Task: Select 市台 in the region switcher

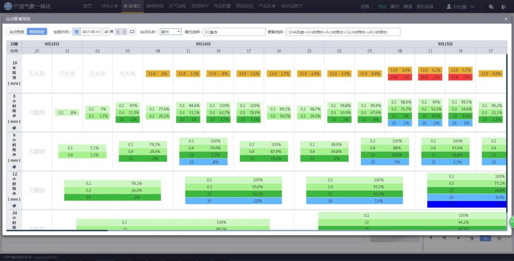Action: click(x=381, y=7)
